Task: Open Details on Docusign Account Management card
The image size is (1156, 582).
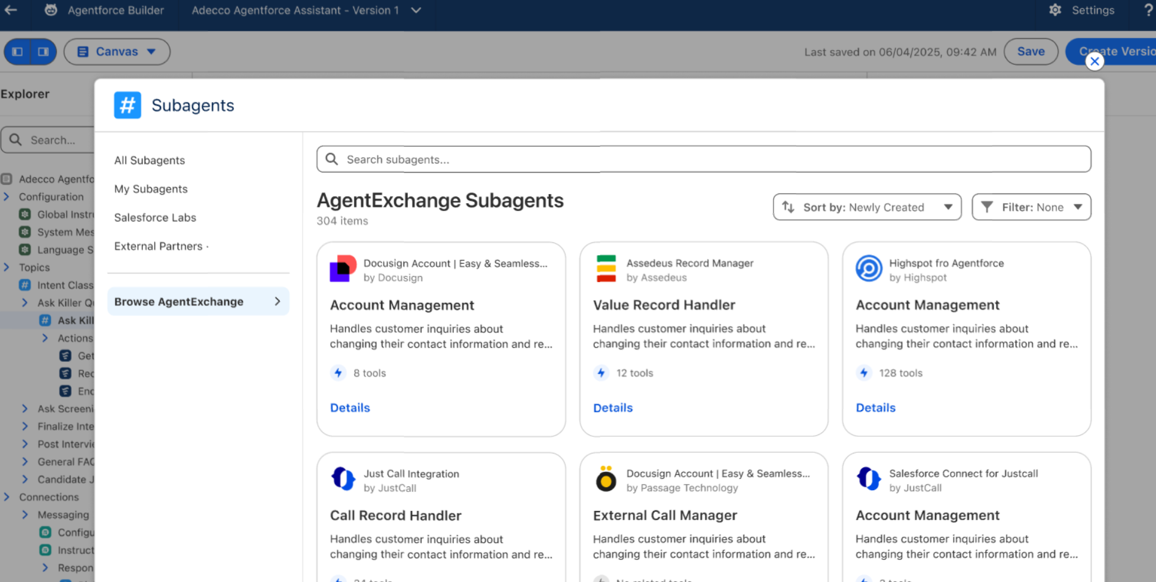Action: (x=350, y=408)
